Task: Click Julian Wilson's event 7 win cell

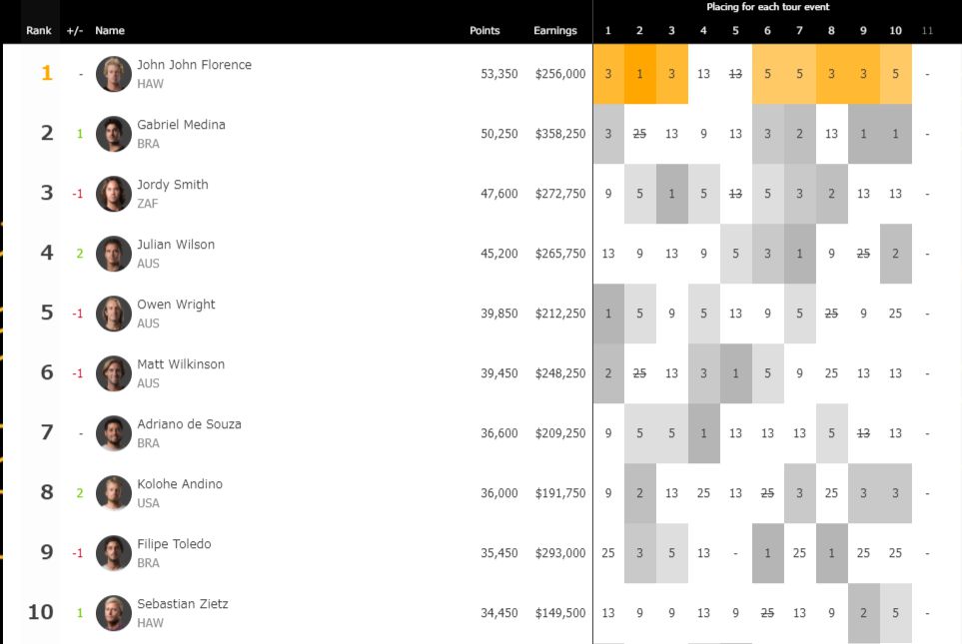Action: (799, 254)
